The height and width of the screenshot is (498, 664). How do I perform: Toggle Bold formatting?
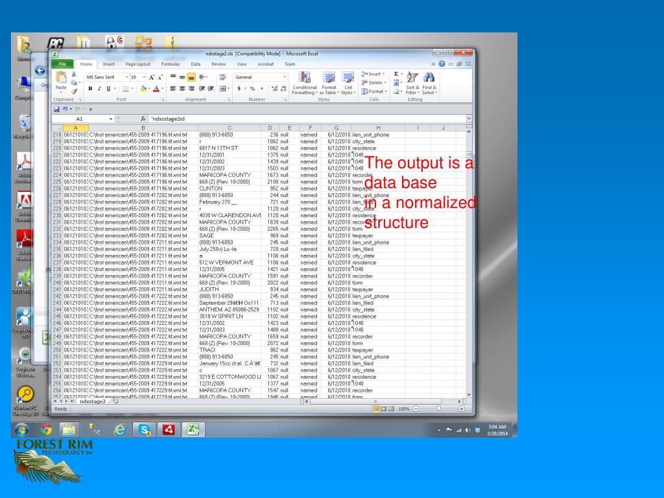point(89,88)
